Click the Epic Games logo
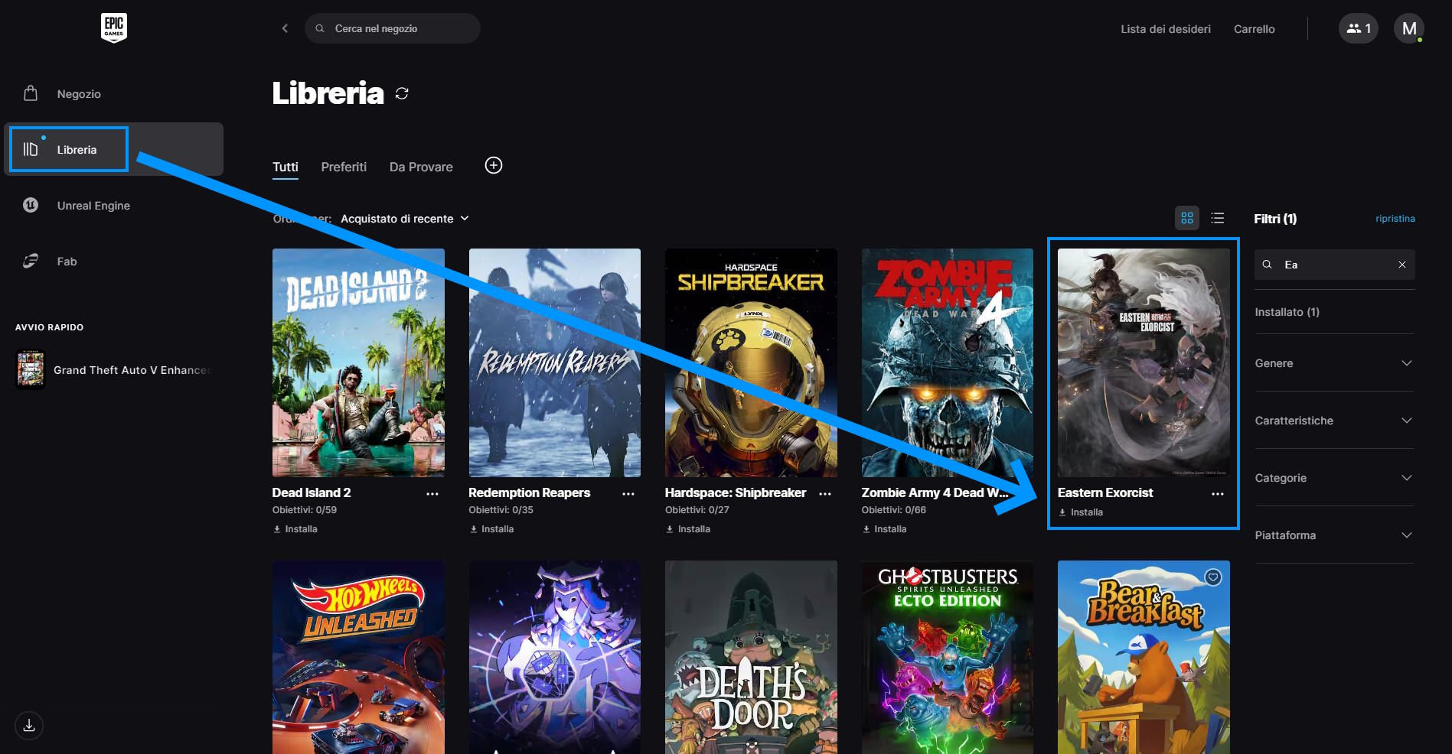 (x=114, y=28)
